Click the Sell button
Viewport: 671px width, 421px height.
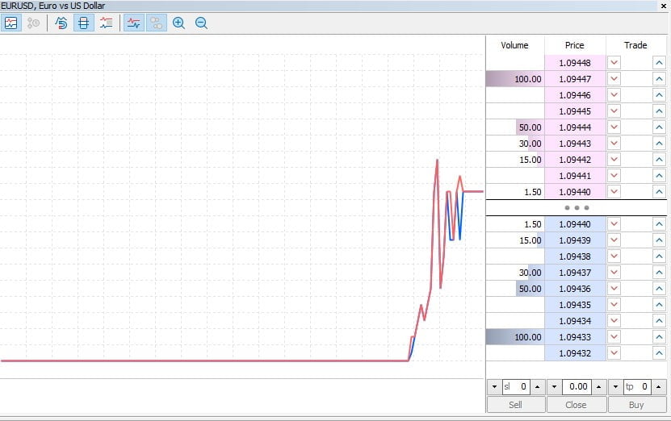(x=516, y=405)
